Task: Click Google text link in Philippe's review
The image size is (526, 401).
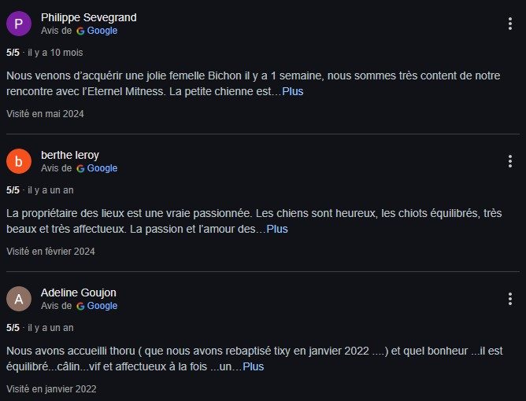Action: pyautogui.click(x=102, y=31)
